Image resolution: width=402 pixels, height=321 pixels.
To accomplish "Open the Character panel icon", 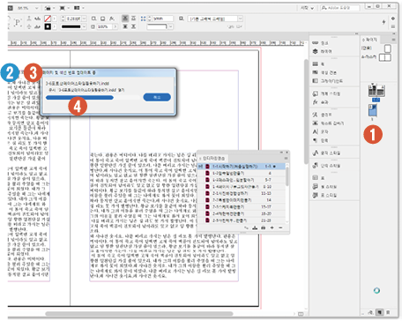I will (316, 131).
